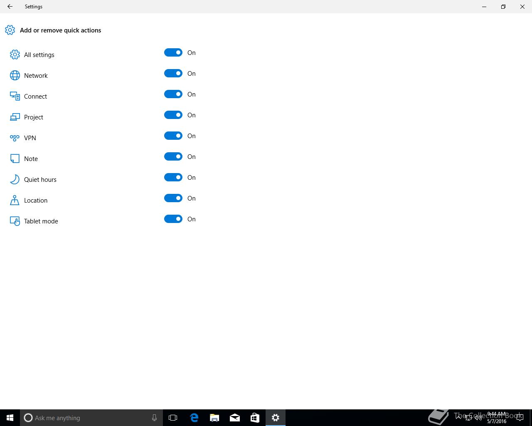The height and width of the screenshot is (426, 532).
Task: Disable the Location toggle
Action: [x=173, y=198]
